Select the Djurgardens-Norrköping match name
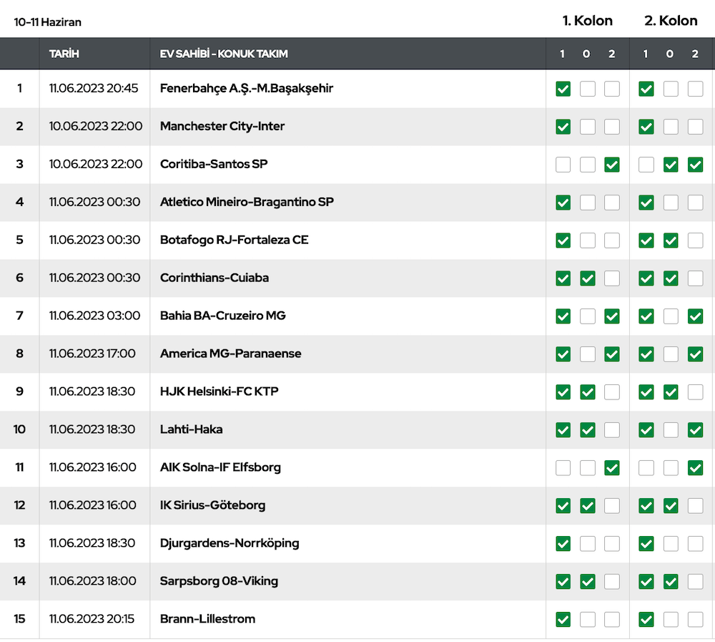Image resolution: width=715 pixels, height=642 pixels. click(x=230, y=543)
